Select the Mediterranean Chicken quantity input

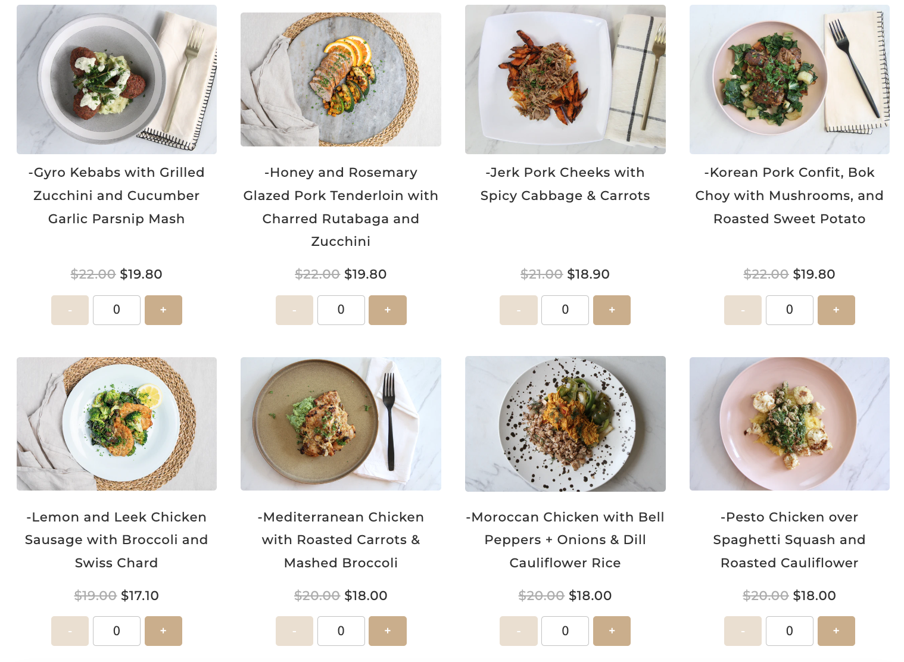[341, 631]
